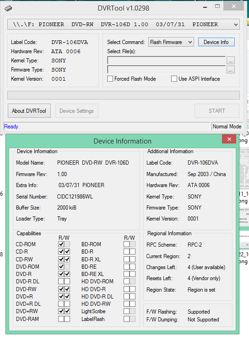Click the Device Info button
The image size is (249, 337).
pyautogui.click(x=216, y=42)
